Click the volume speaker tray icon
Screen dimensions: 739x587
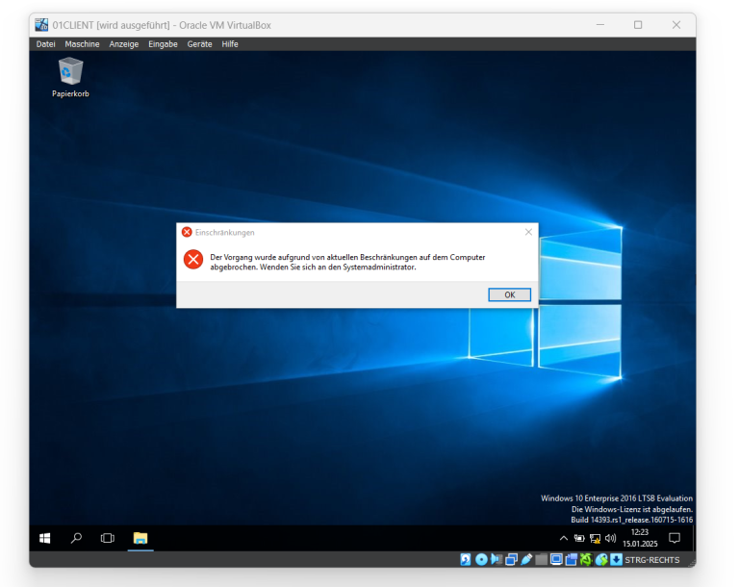coord(611,538)
